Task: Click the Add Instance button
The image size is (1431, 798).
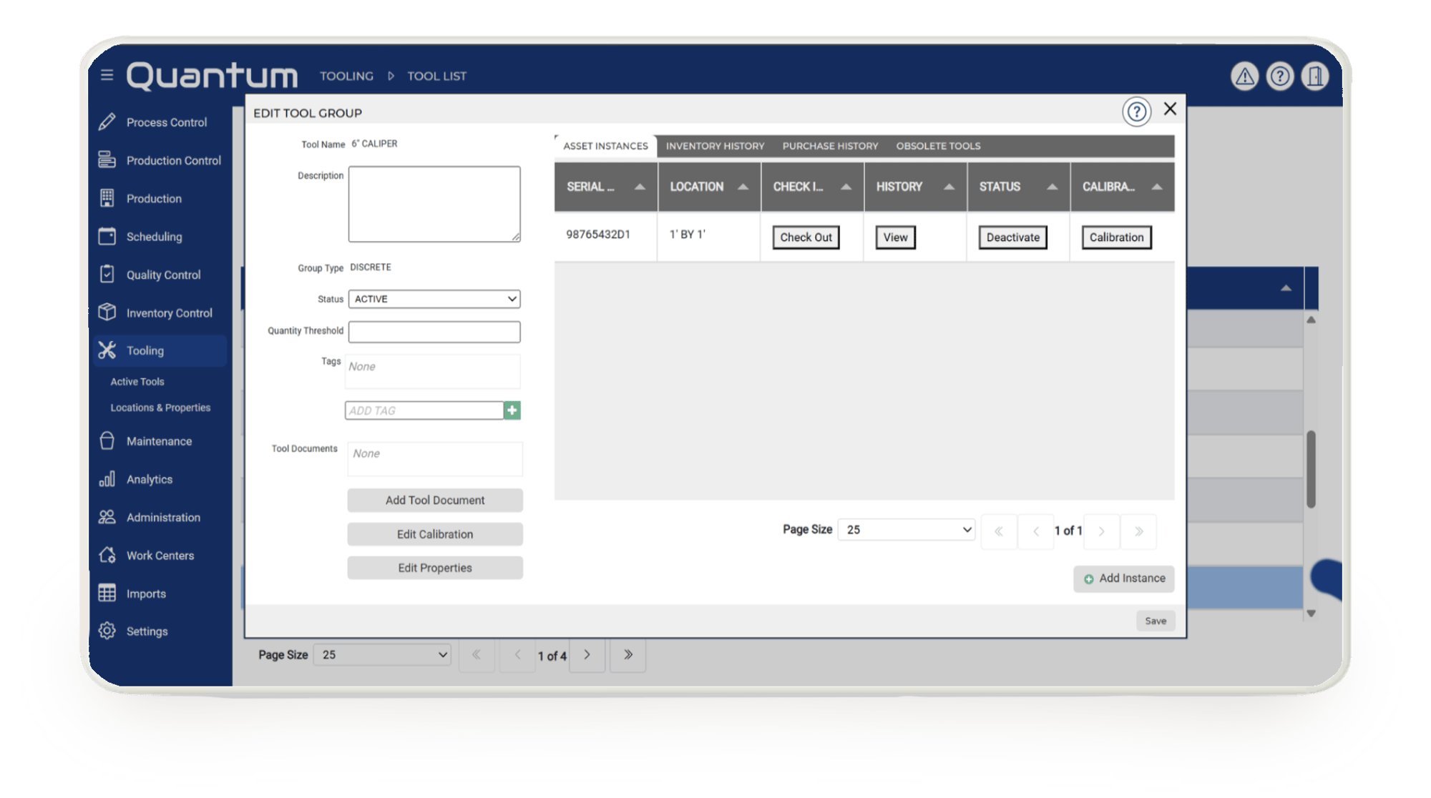Action: point(1123,578)
